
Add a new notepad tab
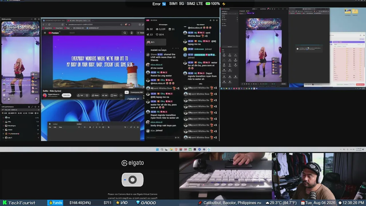102,124
